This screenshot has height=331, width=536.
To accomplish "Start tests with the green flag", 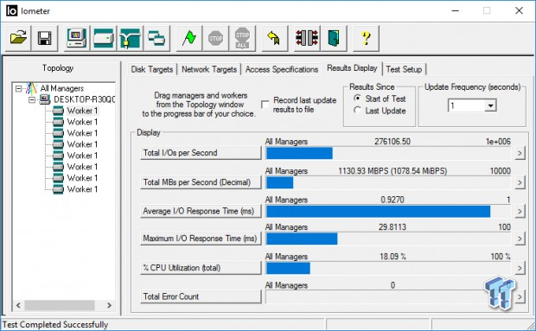I will tap(188, 38).
